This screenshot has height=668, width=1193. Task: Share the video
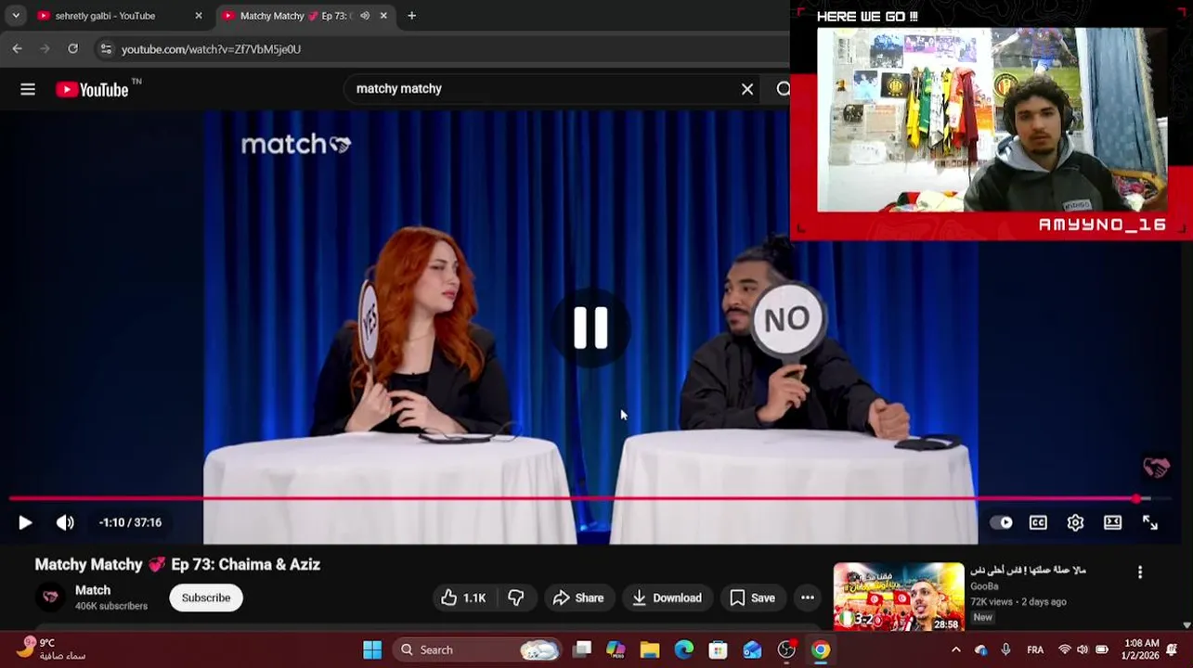point(577,597)
